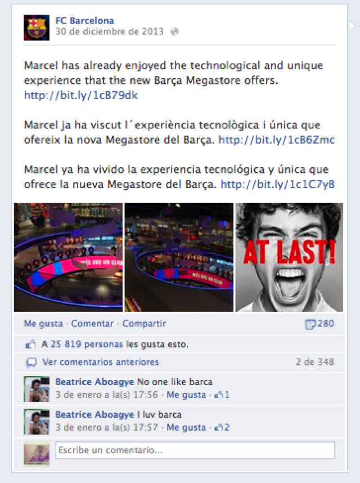Viewport: 360px width, 483px height.
Task: Click the like count icon on 17:57 comment
Action: [x=218, y=427]
